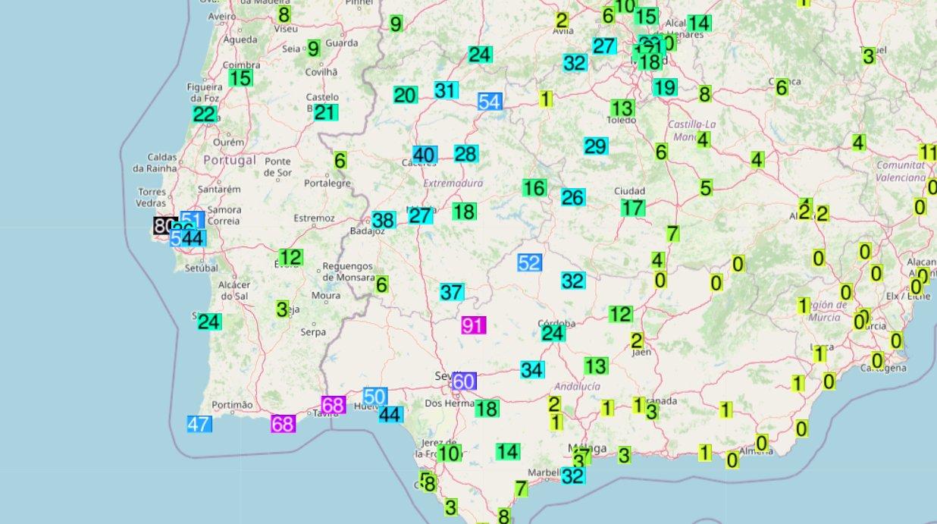Image resolution: width=937 pixels, height=524 pixels.
Task: Click the cyan 29 marker
Action: click(596, 146)
